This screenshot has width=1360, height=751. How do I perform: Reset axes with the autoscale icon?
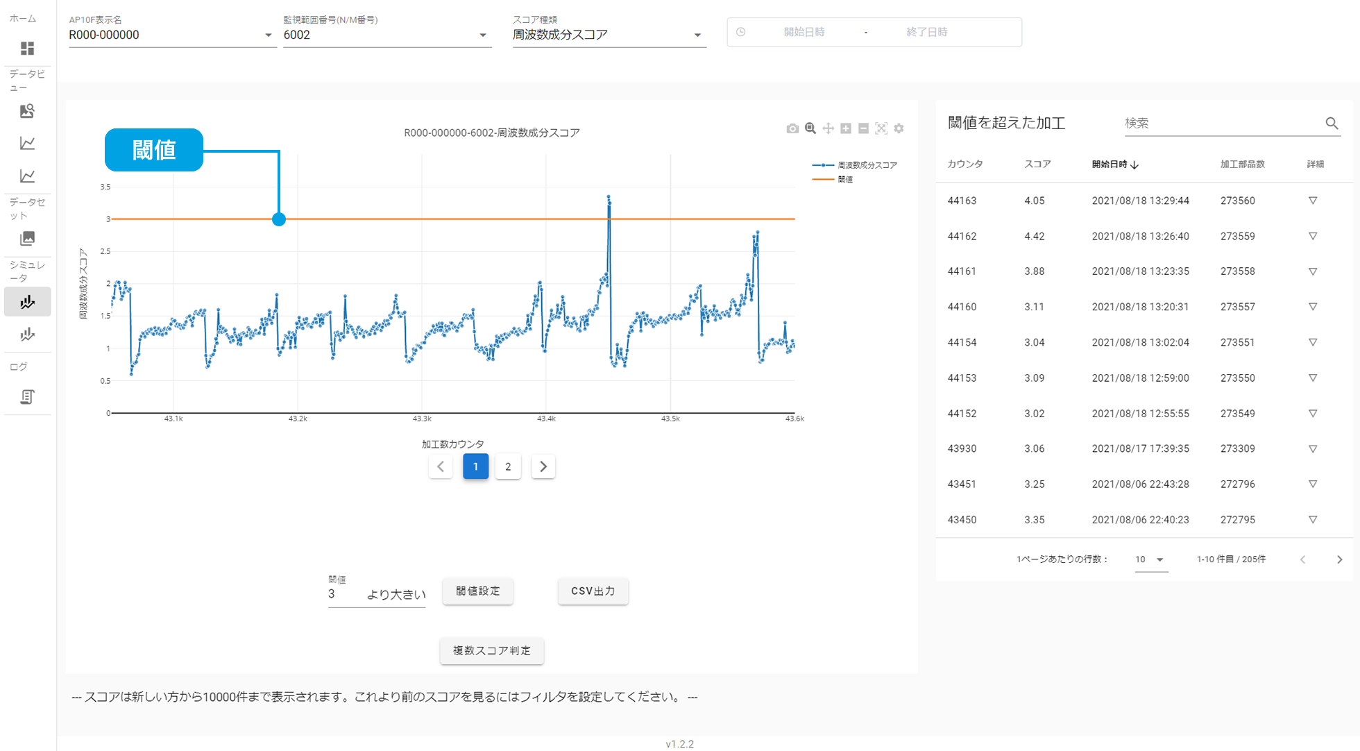click(881, 128)
